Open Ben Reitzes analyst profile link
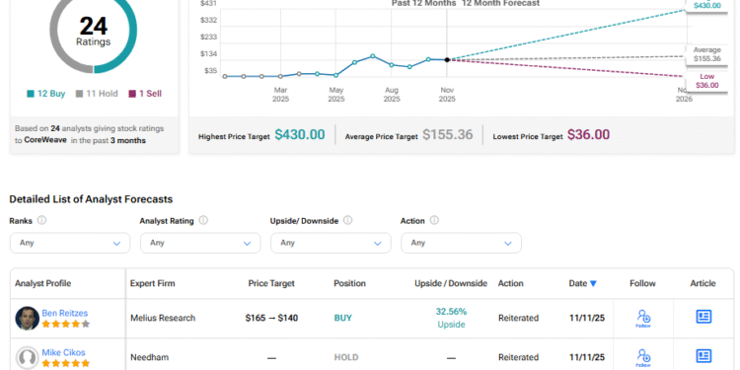740x370 pixels. click(65, 313)
